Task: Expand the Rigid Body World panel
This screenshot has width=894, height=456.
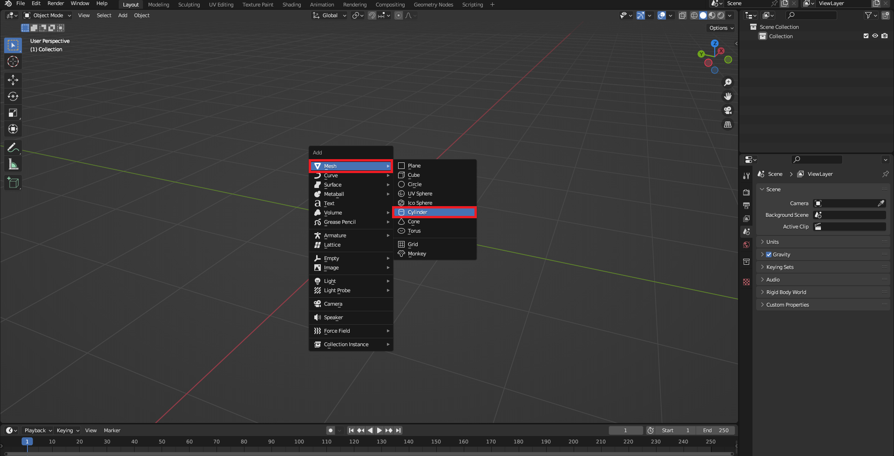Action: tap(823, 292)
